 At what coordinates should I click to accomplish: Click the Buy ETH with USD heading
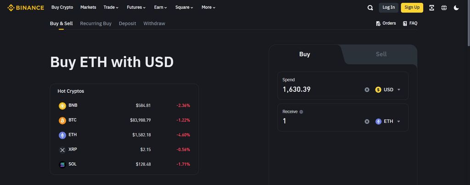(112, 62)
